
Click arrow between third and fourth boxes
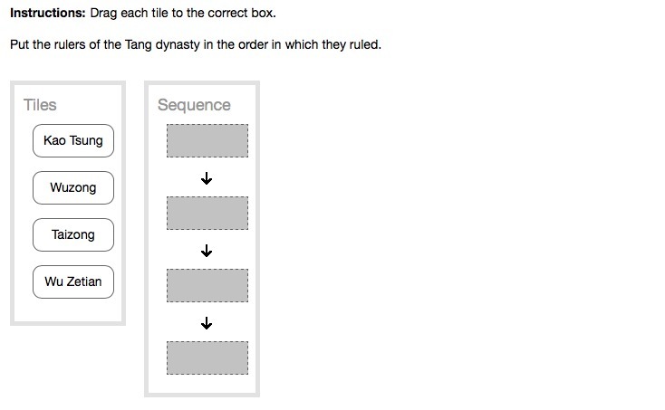[x=207, y=323]
